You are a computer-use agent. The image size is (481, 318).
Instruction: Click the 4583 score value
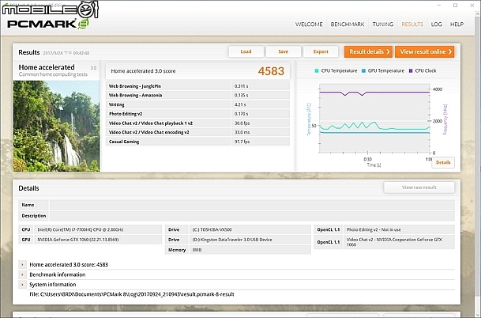271,71
